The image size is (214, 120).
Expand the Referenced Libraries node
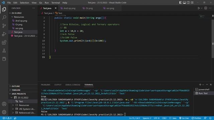(x=13, y=113)
